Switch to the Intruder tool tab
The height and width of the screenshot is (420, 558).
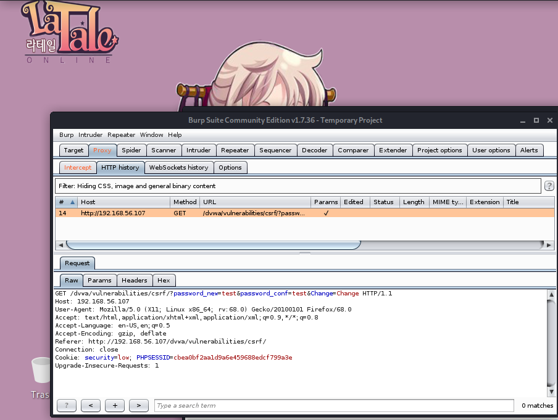click(x=199, y=150)
